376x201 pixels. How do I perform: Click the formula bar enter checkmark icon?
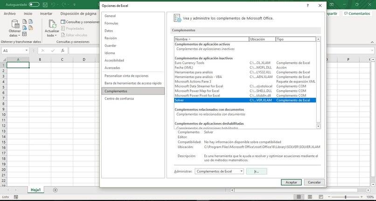pyautogui.click(x=53, y=51)
